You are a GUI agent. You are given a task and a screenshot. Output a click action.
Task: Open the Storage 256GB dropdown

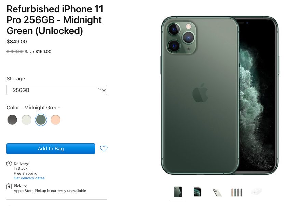click(x=57, y=90)
